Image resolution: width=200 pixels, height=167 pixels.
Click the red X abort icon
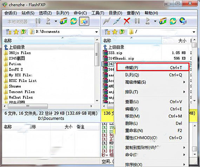(127, 21)
